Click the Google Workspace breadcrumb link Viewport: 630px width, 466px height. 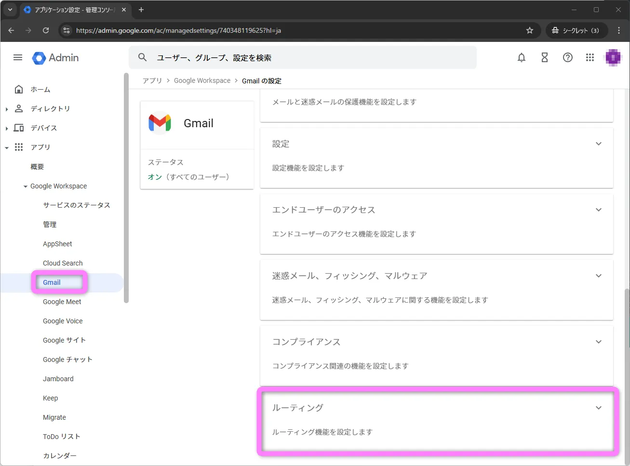coord(202,80)
